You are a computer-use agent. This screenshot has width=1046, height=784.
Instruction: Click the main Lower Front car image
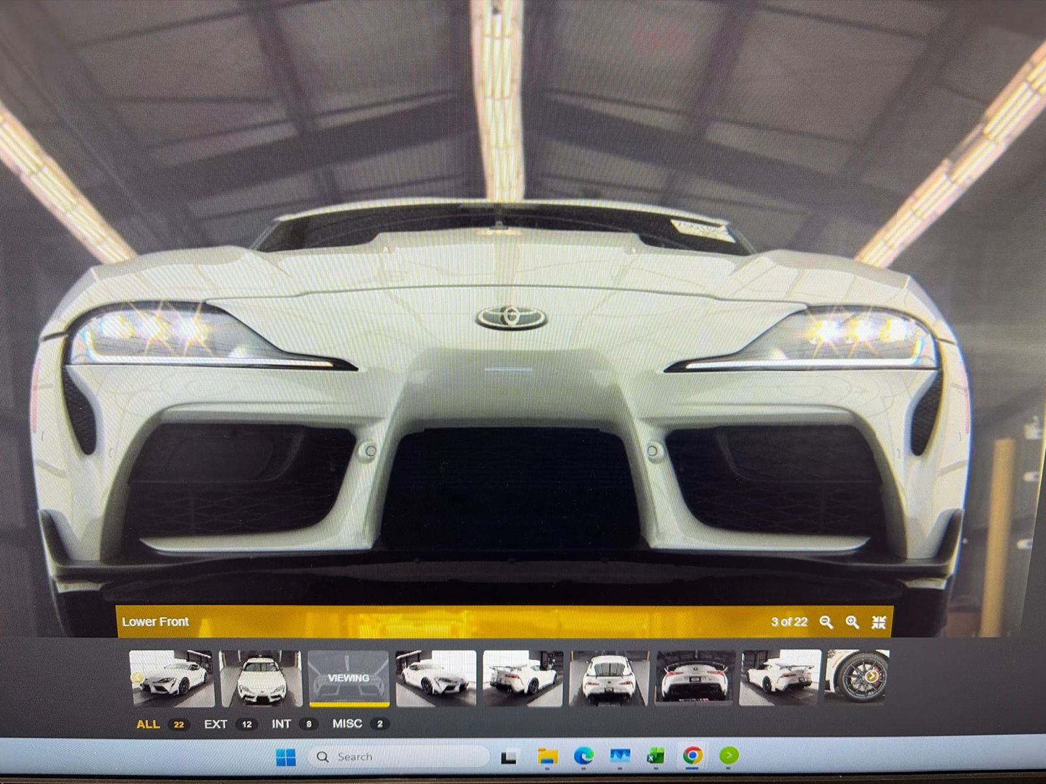click(503, 320)
